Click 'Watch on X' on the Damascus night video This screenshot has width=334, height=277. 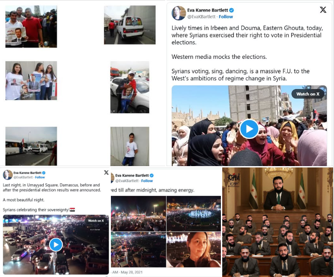96,221
